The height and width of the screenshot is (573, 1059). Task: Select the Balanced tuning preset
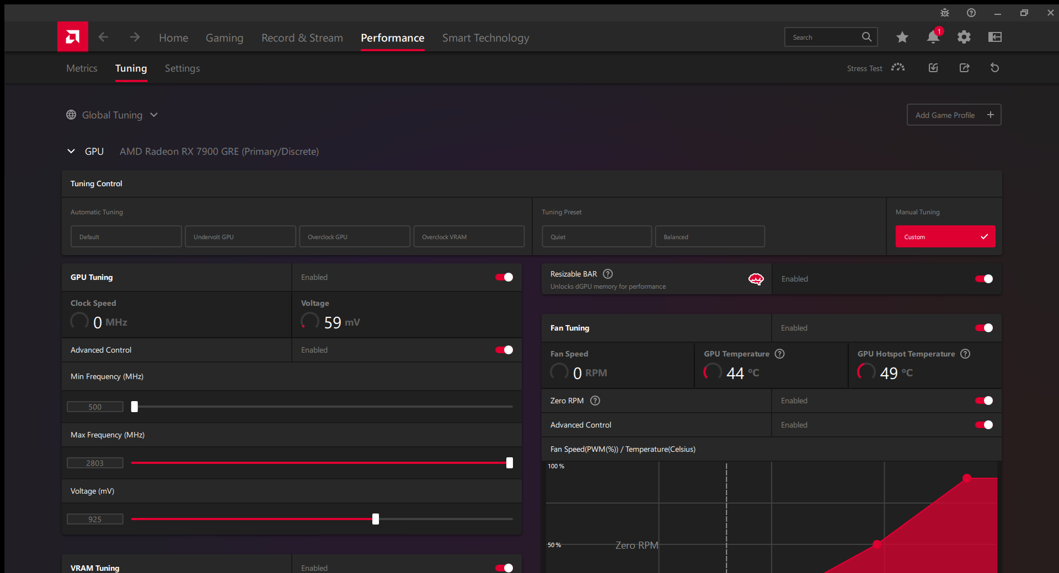click(710, 236)
